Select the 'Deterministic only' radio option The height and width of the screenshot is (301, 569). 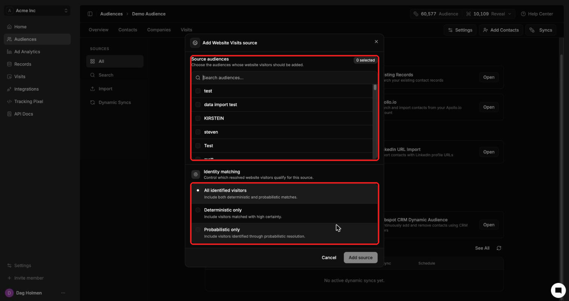coord(198,210)
